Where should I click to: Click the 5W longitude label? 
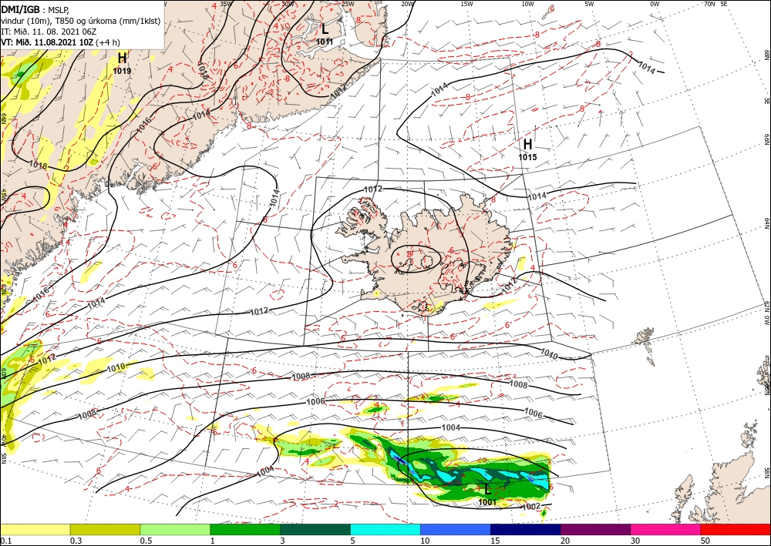pos(589,4)
